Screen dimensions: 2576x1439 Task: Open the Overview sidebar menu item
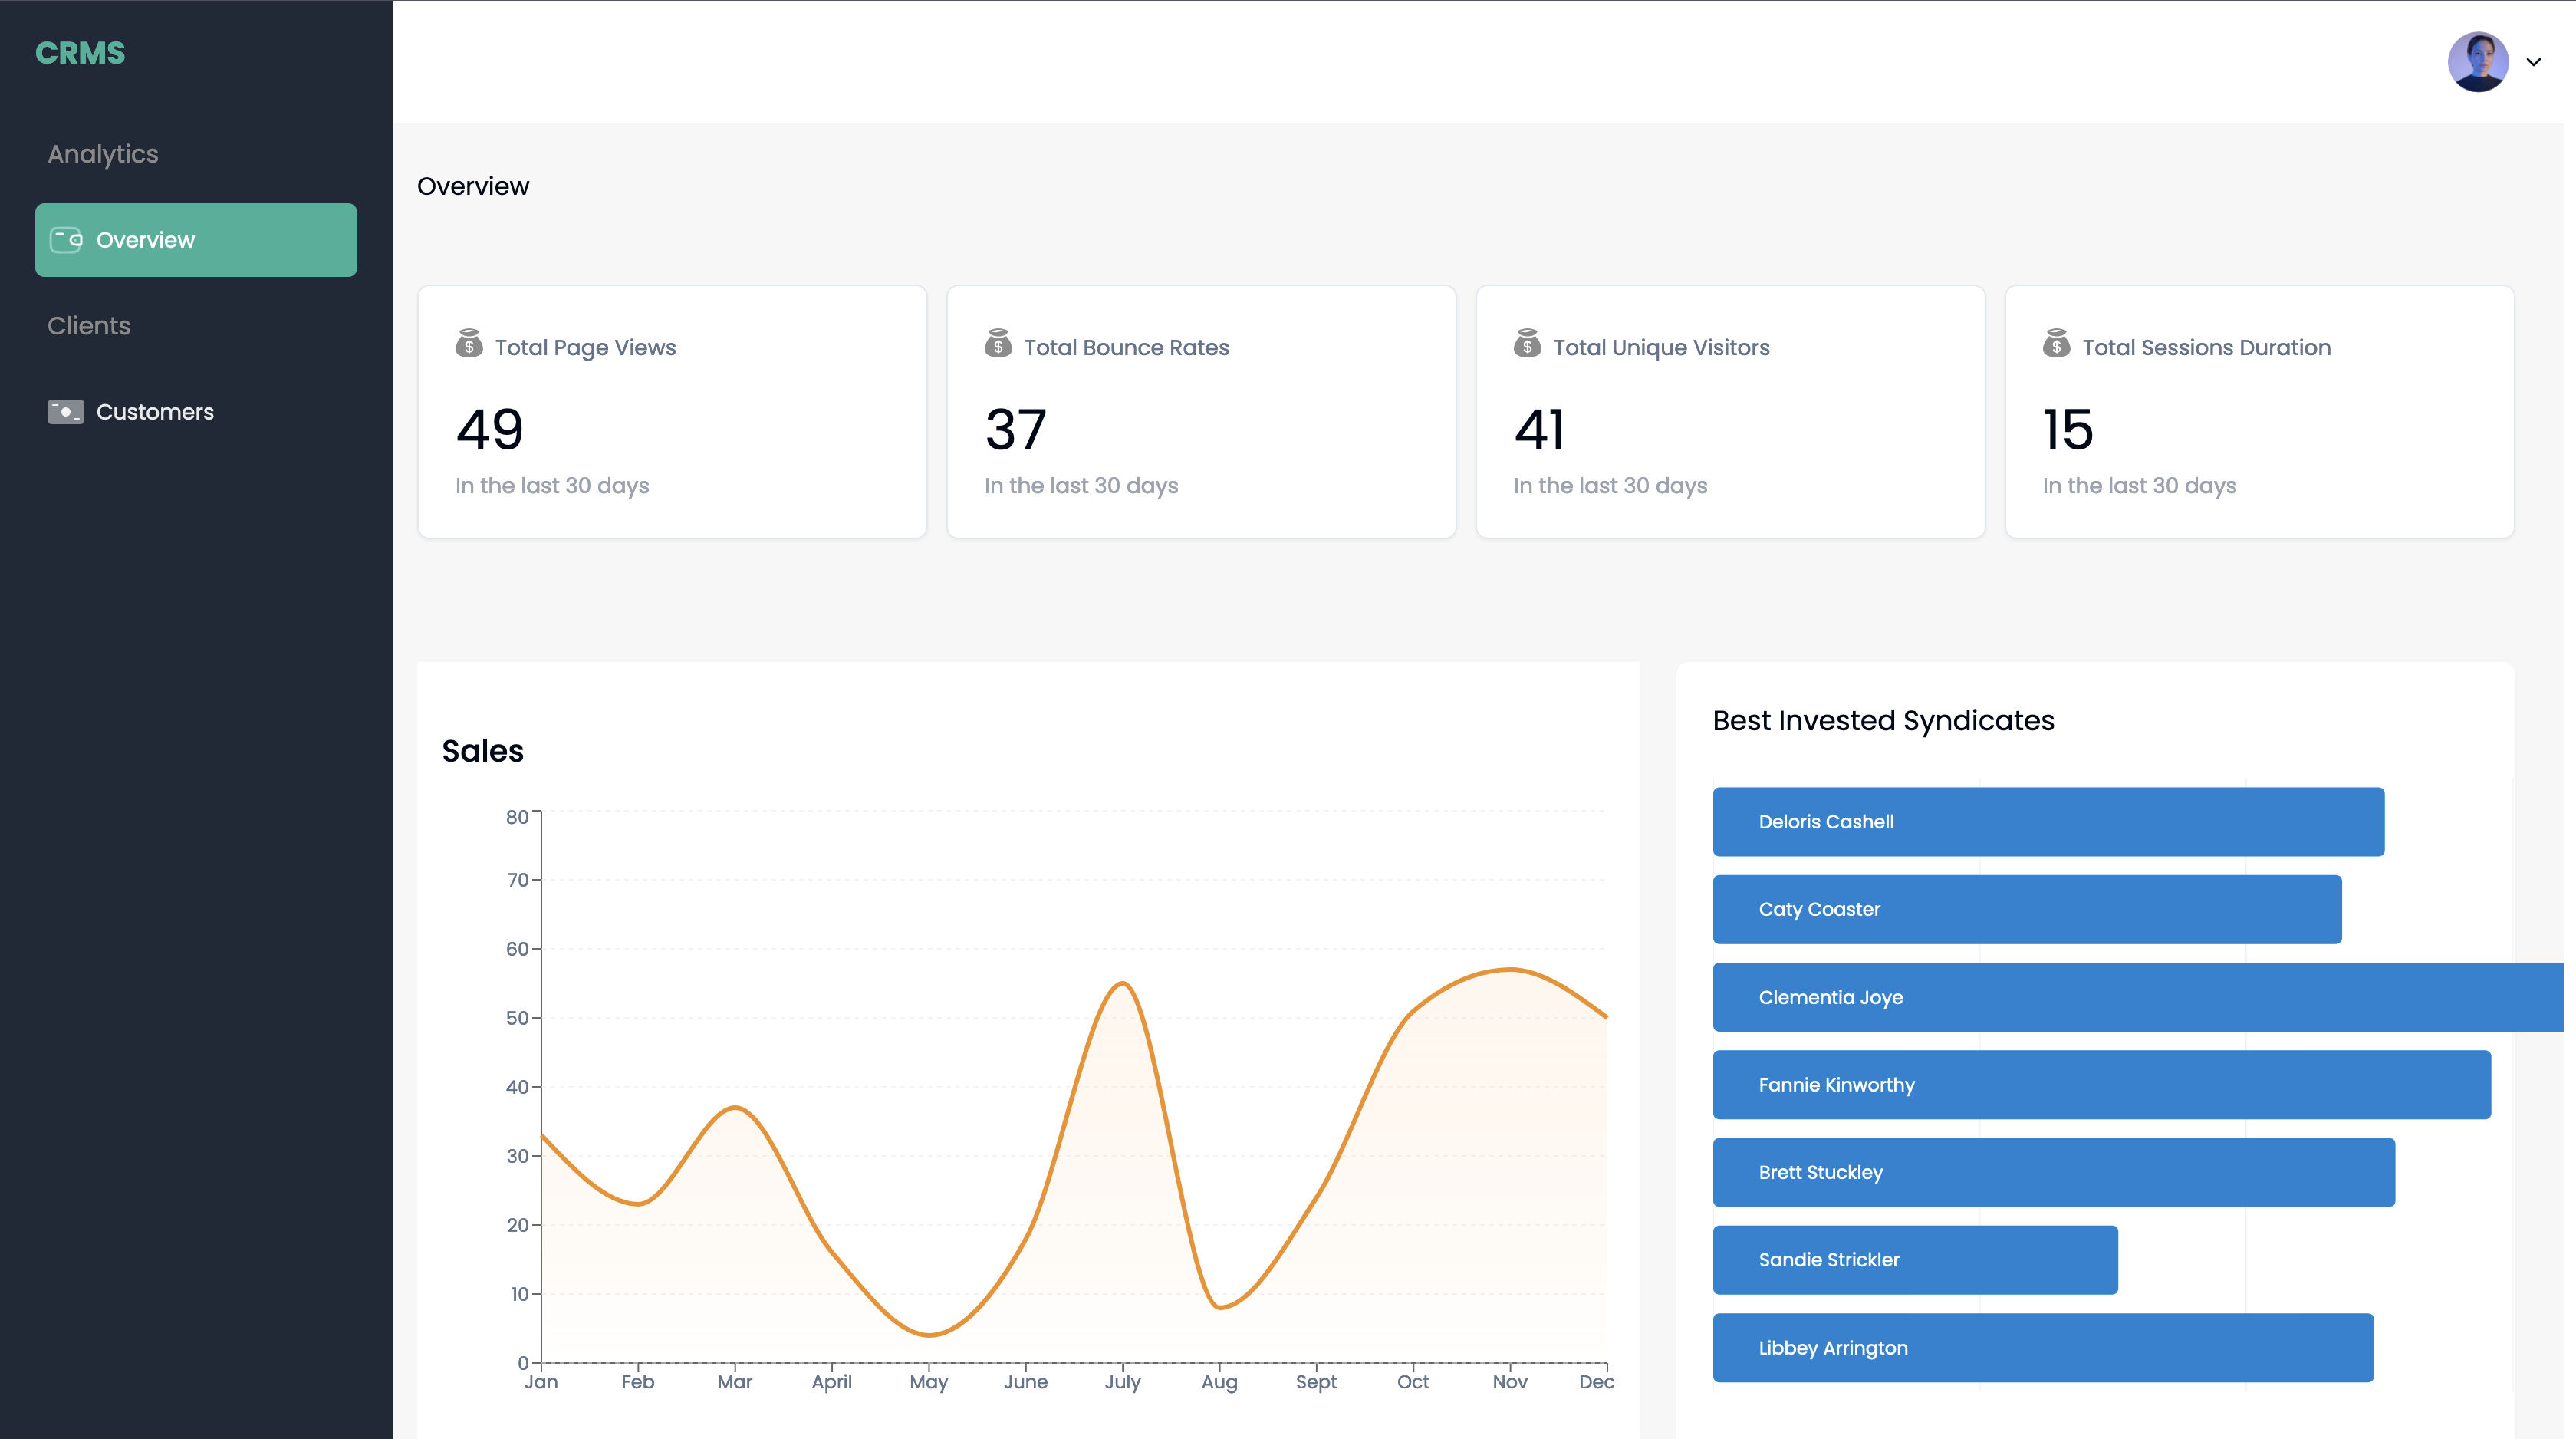196,240
